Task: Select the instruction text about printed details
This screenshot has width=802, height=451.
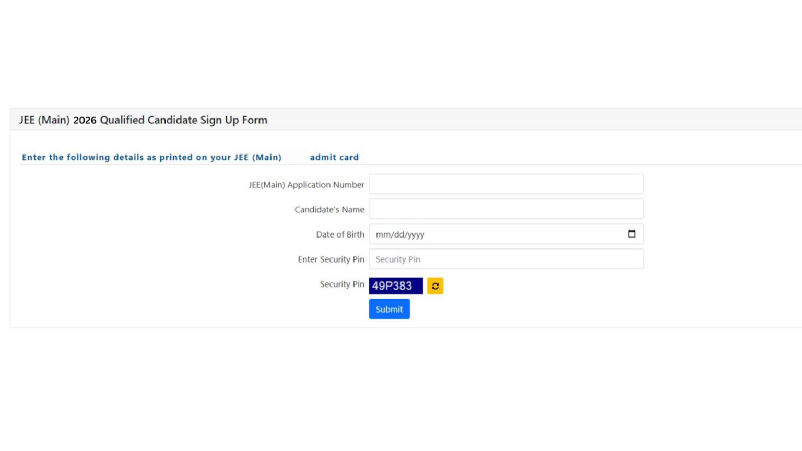Action: point(151,157)
